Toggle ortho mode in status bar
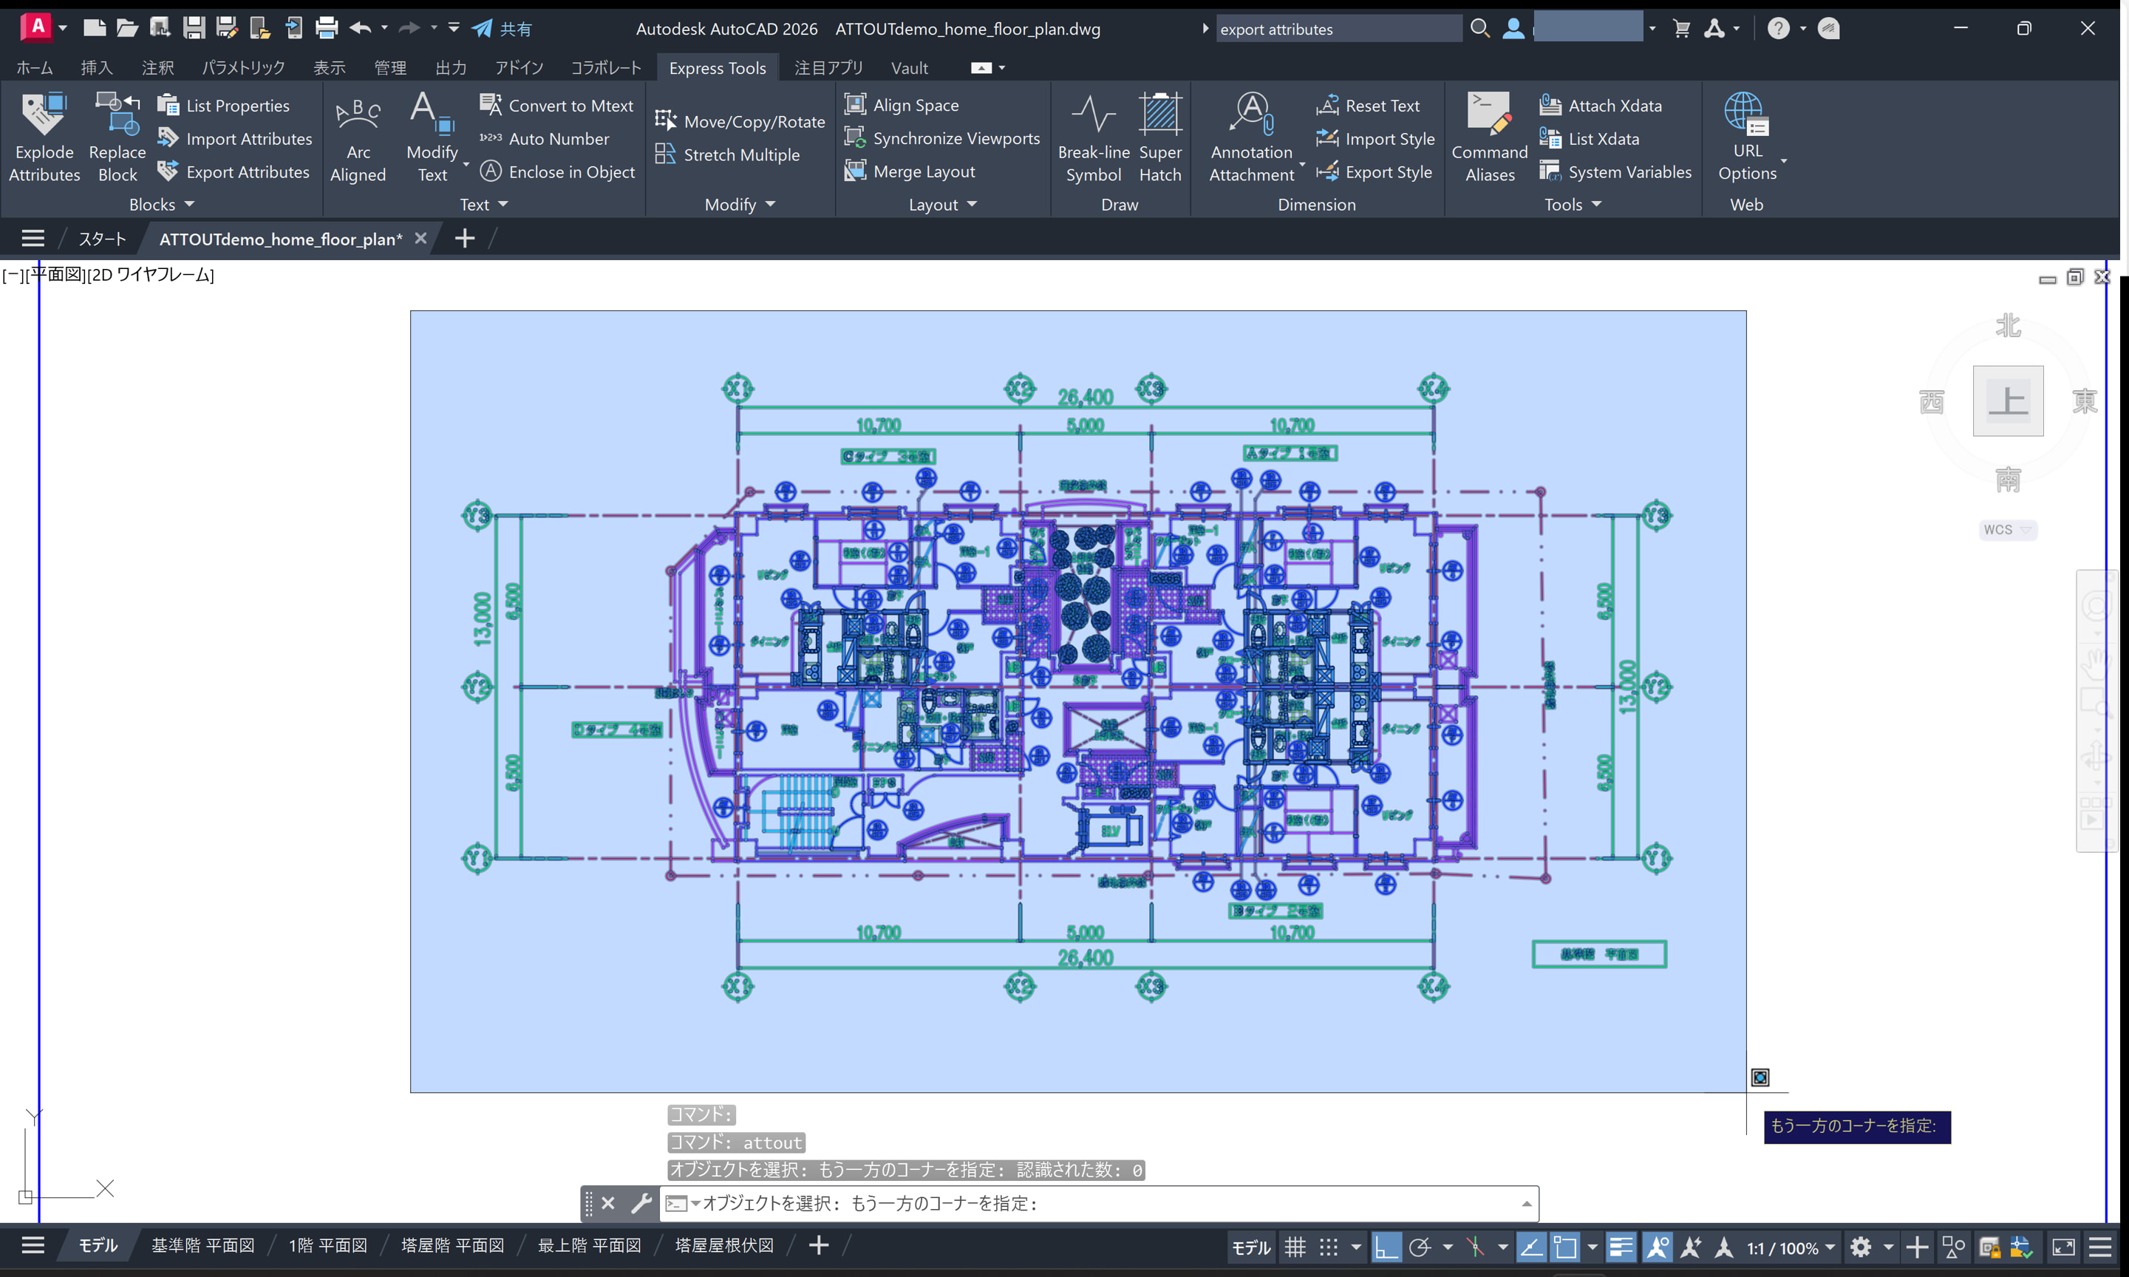 (x=1386, y=1247)
